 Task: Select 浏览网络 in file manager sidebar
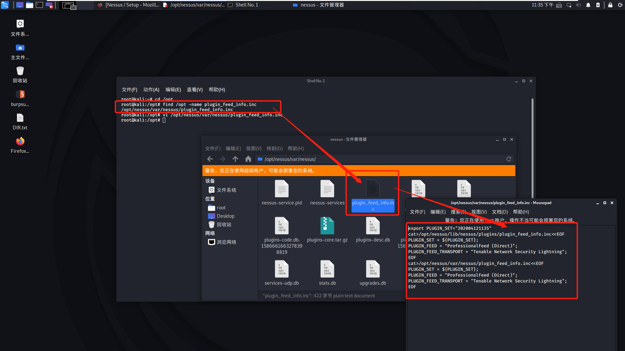pos(222,242)
